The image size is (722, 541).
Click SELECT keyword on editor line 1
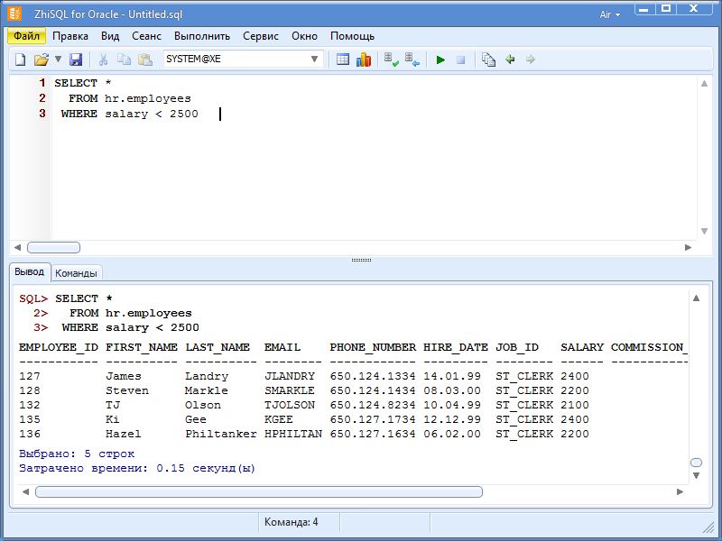coord(76,83)
